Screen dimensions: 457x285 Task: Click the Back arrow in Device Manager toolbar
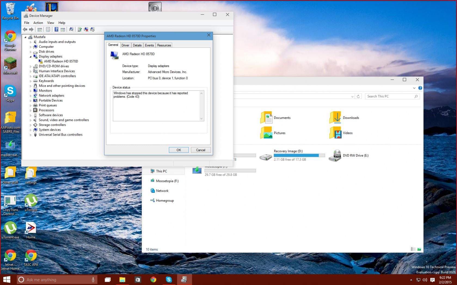25,29
